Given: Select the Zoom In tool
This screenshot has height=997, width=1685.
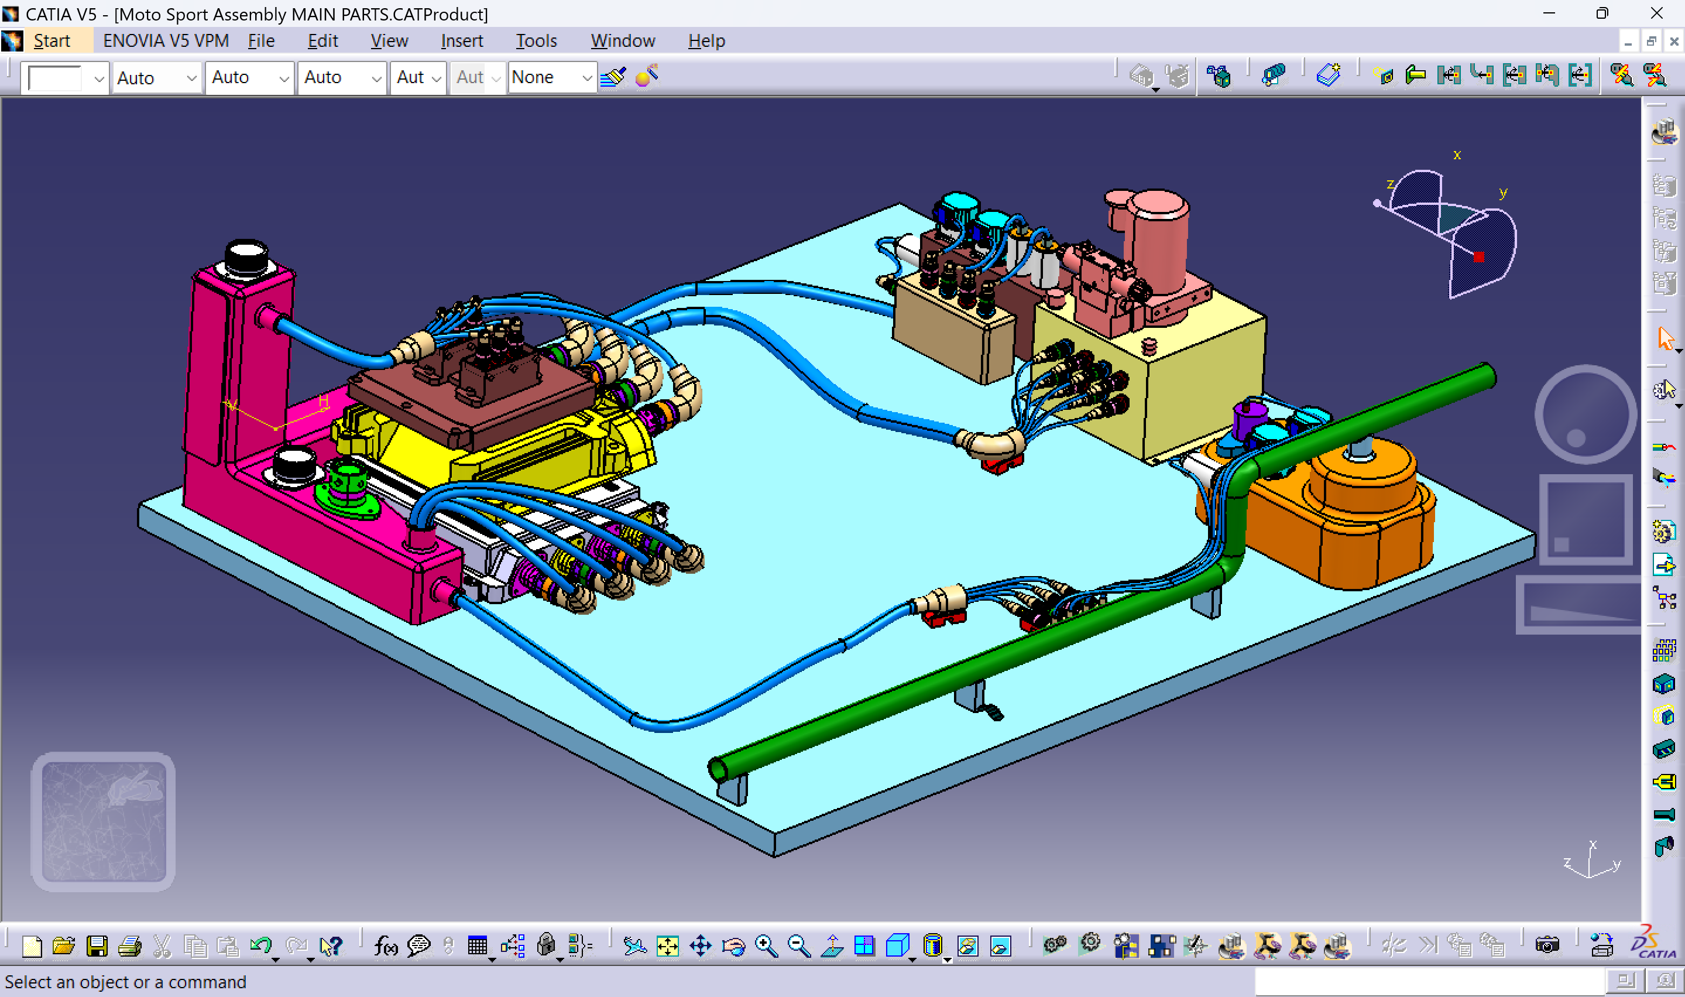Looking at the screenshot, I should point(766,946).
